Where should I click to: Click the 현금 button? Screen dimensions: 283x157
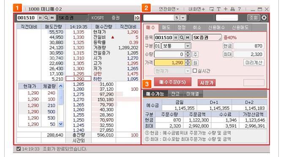pyautogui.click(x=227, y=46)
